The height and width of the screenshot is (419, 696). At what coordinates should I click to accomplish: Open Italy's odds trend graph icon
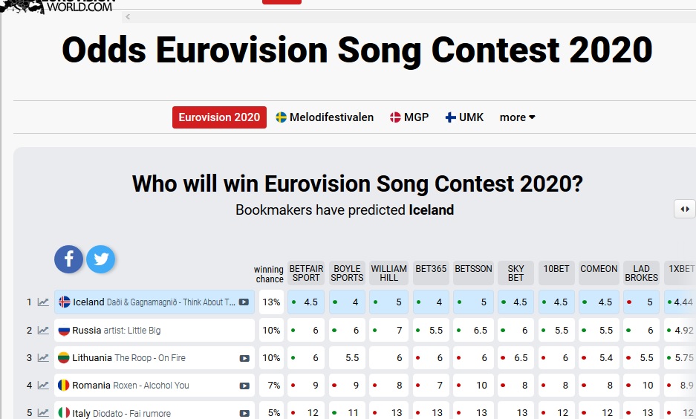(43, 413)
